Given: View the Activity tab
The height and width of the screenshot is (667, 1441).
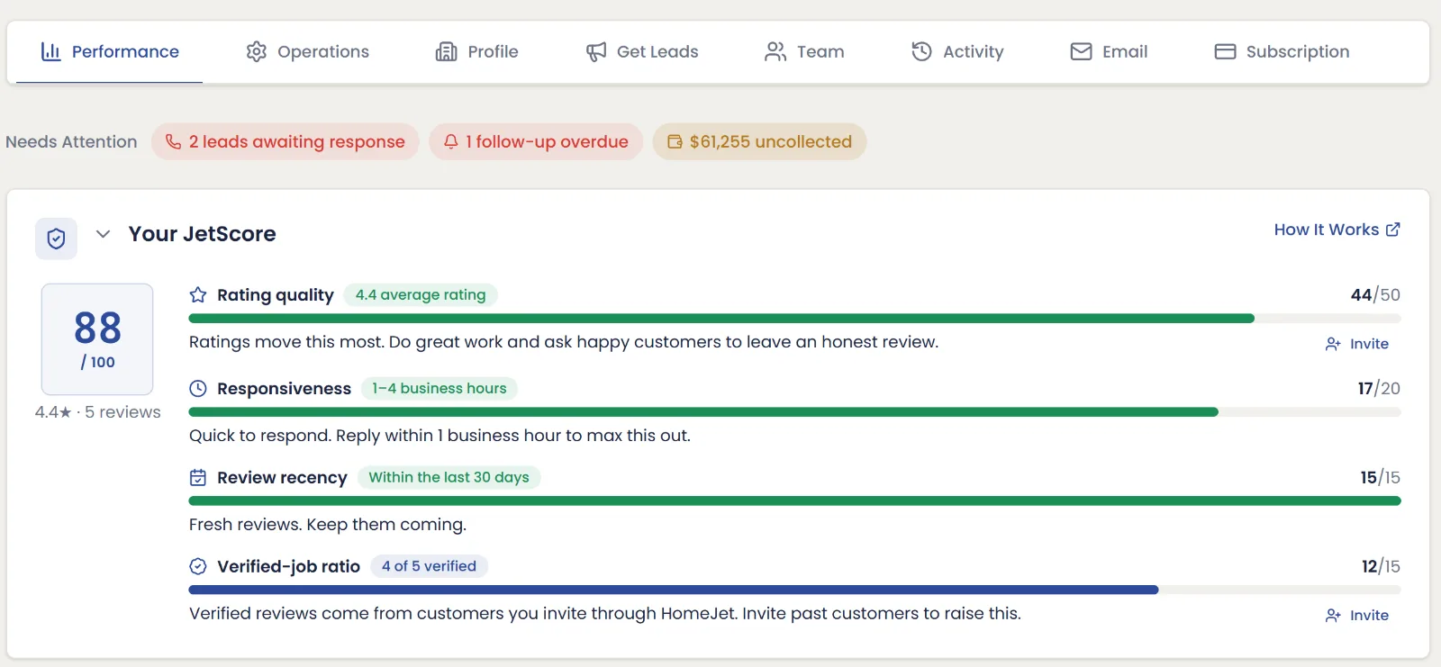Looking at the screenshot, I should click(956, 52).
